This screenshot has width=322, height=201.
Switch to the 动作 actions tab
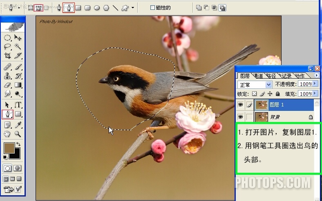point(300,76)
